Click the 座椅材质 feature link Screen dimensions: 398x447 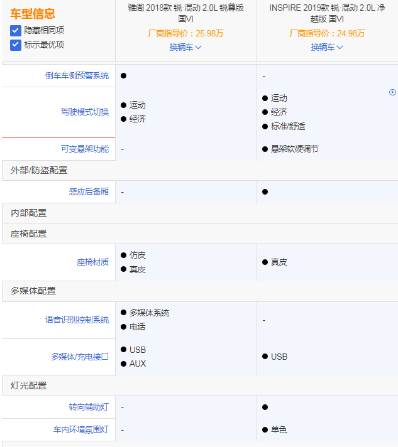[92, 262]
